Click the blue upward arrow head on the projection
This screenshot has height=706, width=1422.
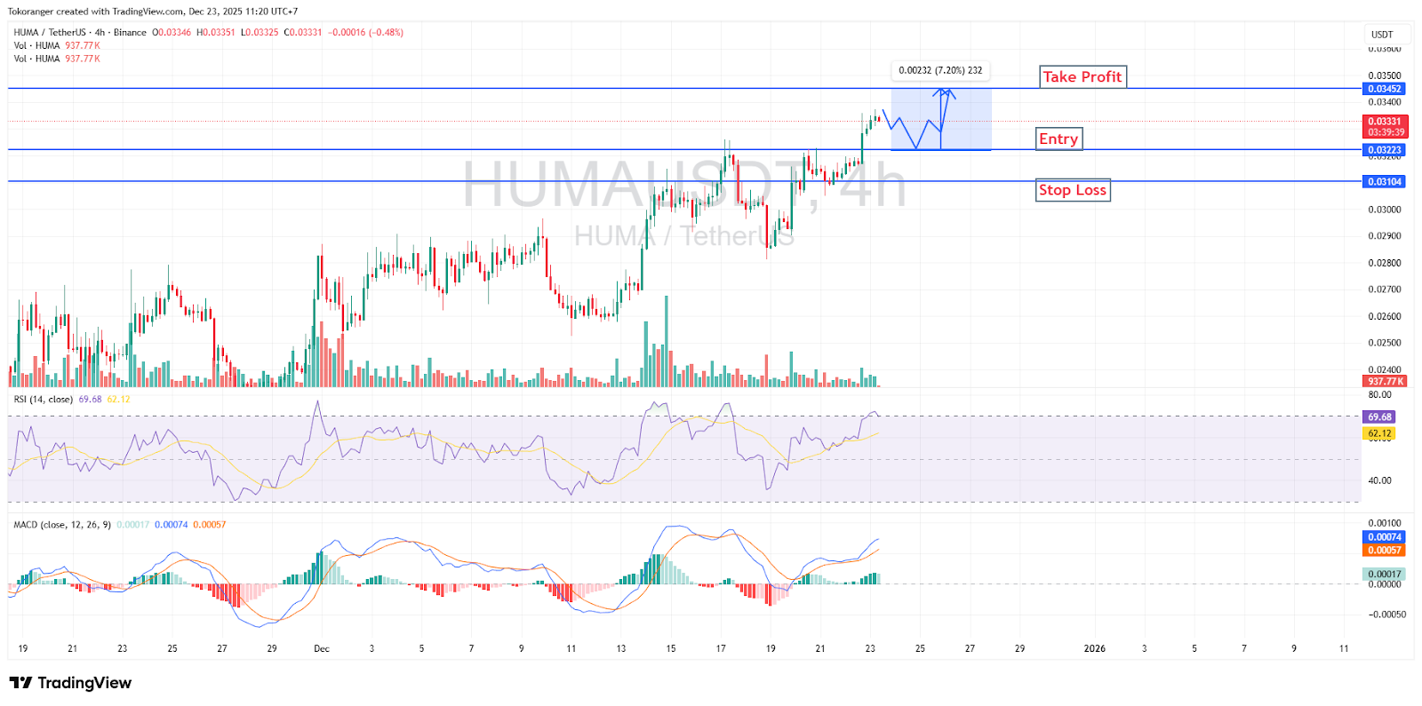pyautogui.click(x=945, y=92)
